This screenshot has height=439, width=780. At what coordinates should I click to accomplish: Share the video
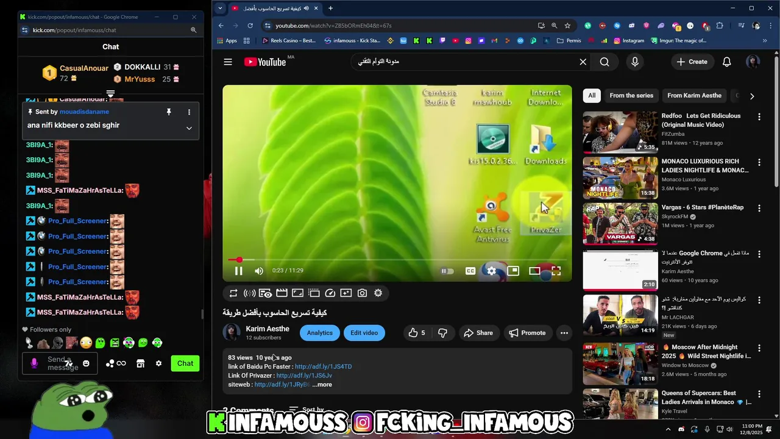click(x=478, y=333)
